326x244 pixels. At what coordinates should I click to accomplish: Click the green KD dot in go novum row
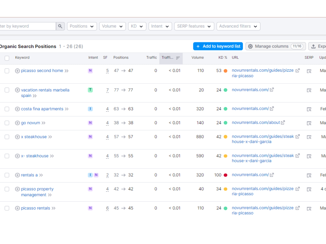click(x=225, y=123)
